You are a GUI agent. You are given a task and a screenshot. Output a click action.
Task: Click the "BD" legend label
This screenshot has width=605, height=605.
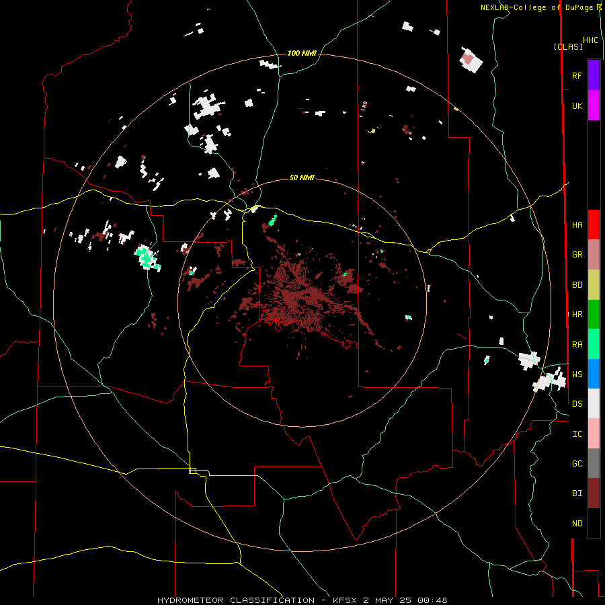(577, 285)
